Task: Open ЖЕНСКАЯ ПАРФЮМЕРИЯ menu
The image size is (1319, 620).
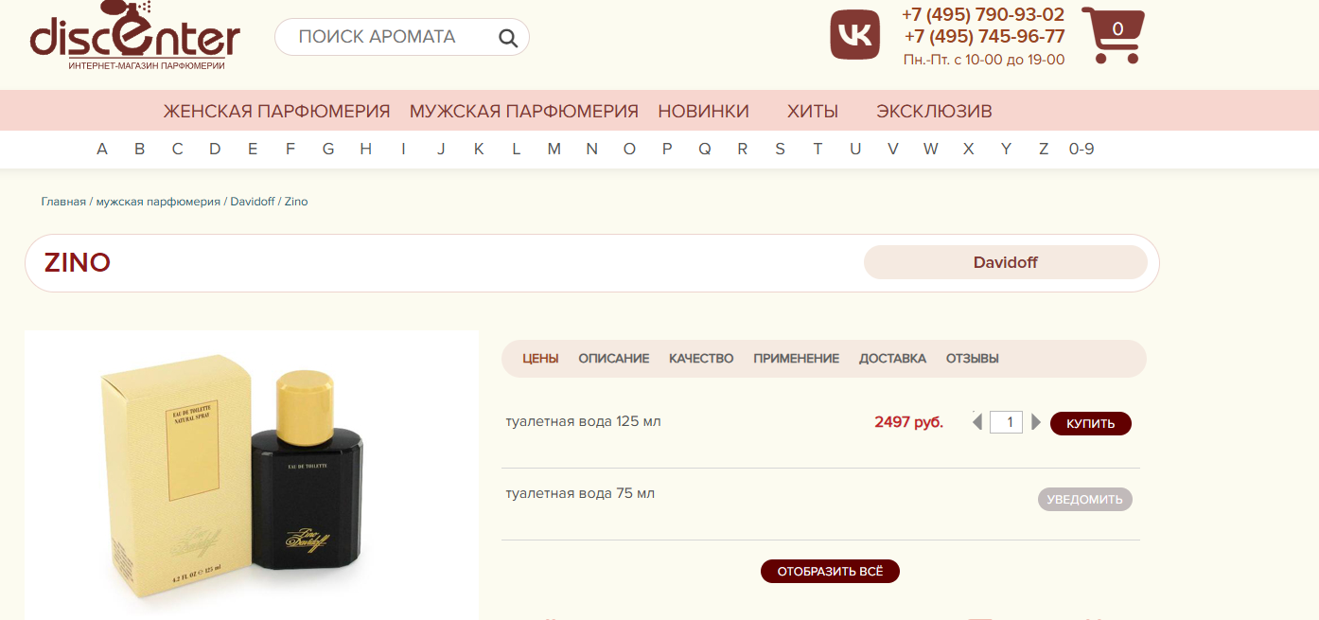Action: 276,111
